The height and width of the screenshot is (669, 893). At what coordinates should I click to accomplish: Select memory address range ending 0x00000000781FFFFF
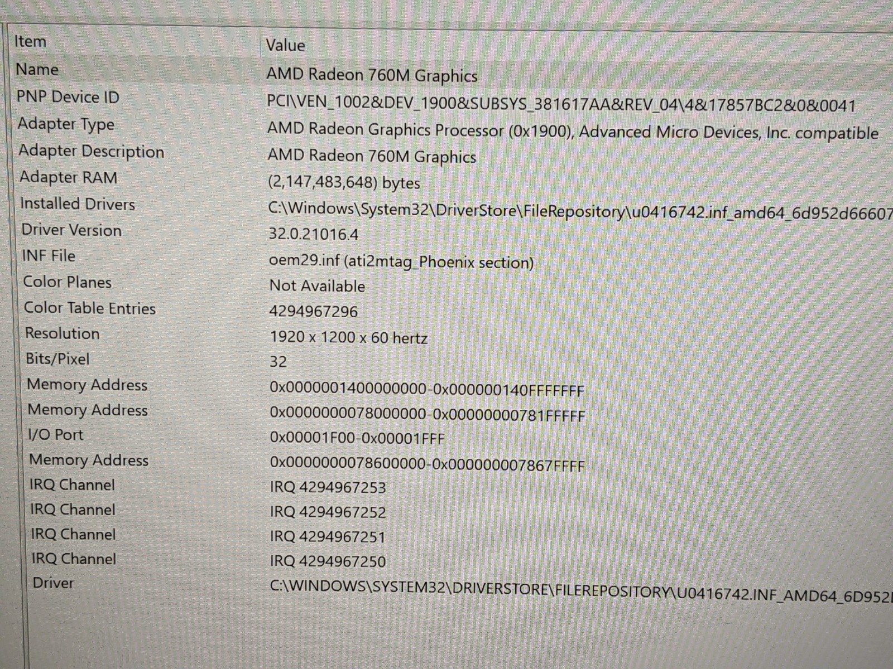[428, 414]
